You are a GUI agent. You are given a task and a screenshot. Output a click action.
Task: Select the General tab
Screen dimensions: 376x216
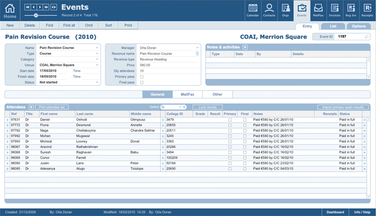pyautogui.click(x=157, y=94)
